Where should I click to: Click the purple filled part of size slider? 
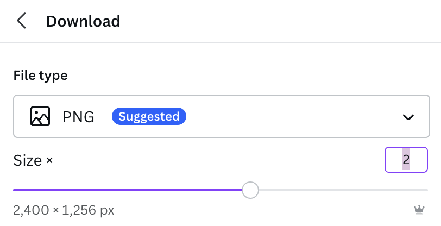point(128,190)
